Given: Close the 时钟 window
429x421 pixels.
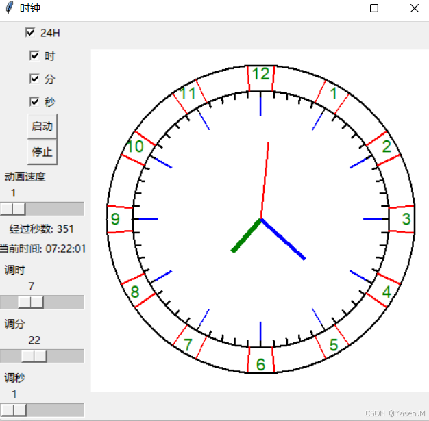Looking at the screenshot, I should coord(415,8).
